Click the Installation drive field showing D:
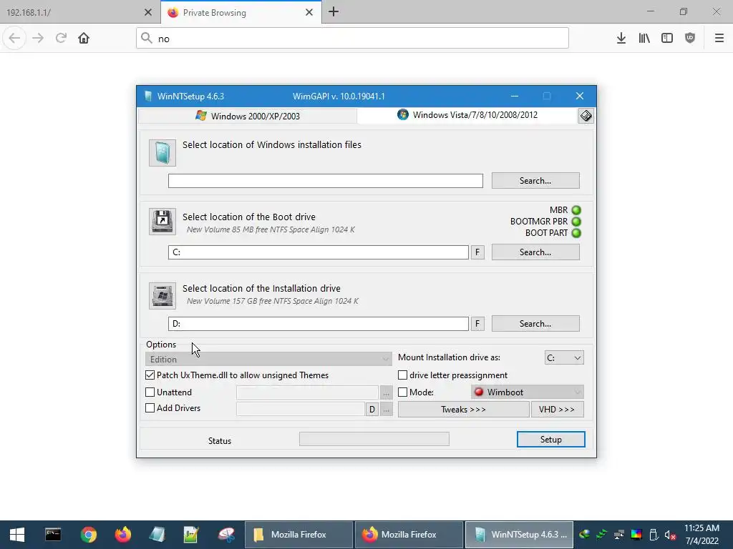 coord(319,324)
